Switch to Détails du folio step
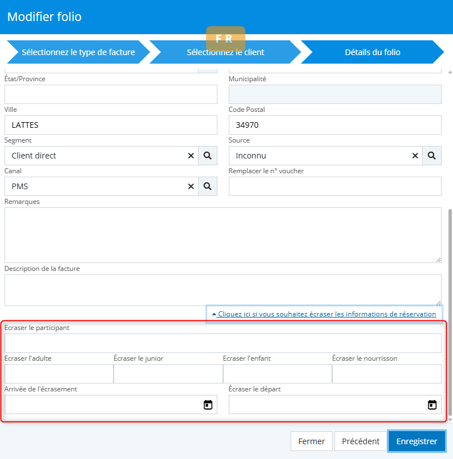This screenshot has height=459, width=453. (372, 52)
